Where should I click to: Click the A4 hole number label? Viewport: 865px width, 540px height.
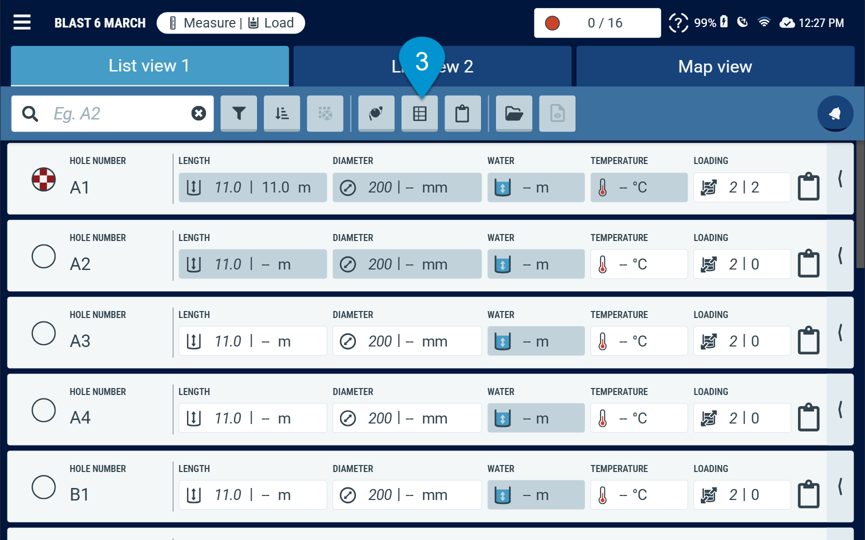pyautogui.click(x=80, y=417)
